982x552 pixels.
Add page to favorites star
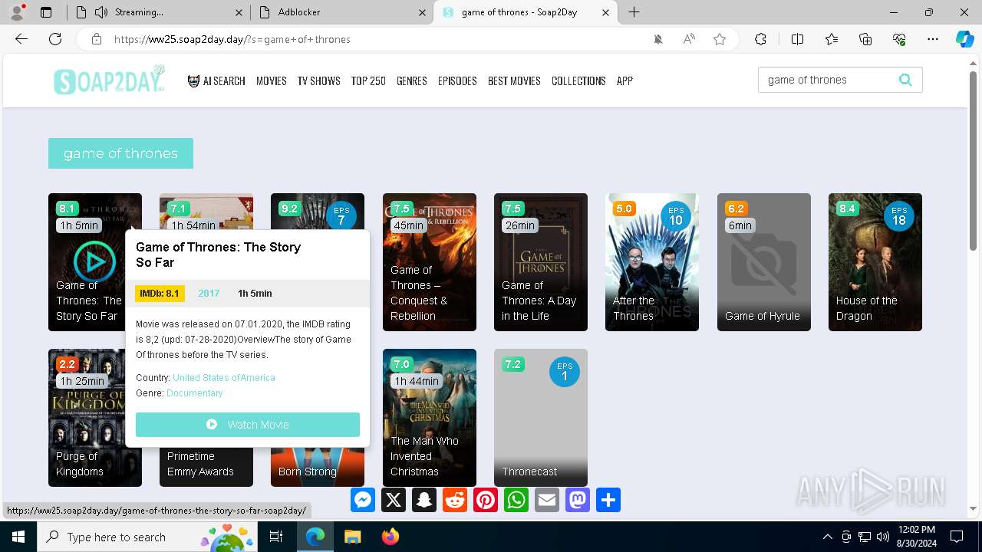click(x=720, y=39)
